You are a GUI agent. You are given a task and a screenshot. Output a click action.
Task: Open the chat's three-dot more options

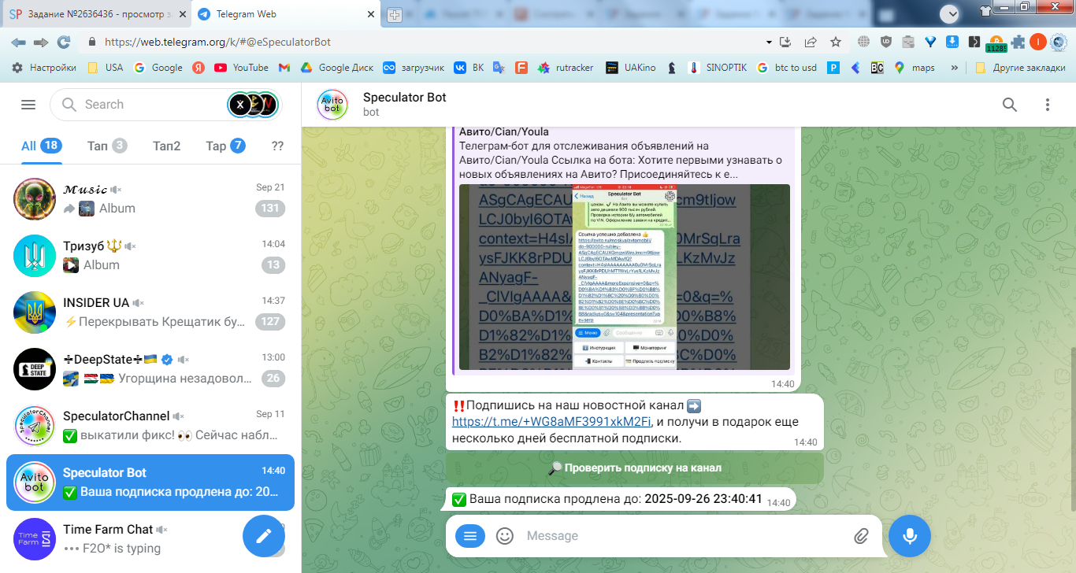1048,105
